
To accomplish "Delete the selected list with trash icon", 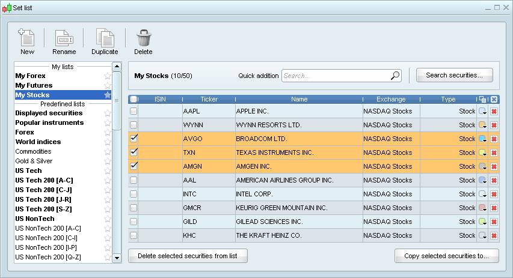I will pyautogui.click(x=143, y=42).
